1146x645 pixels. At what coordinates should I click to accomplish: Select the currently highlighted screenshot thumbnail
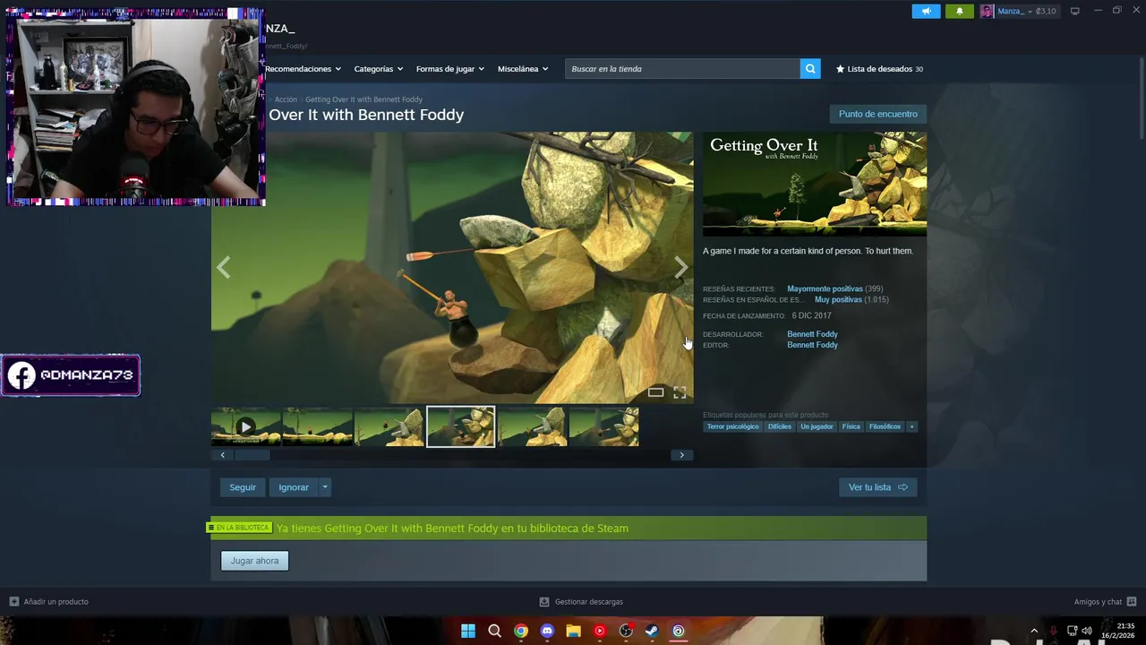click(460, 426)
